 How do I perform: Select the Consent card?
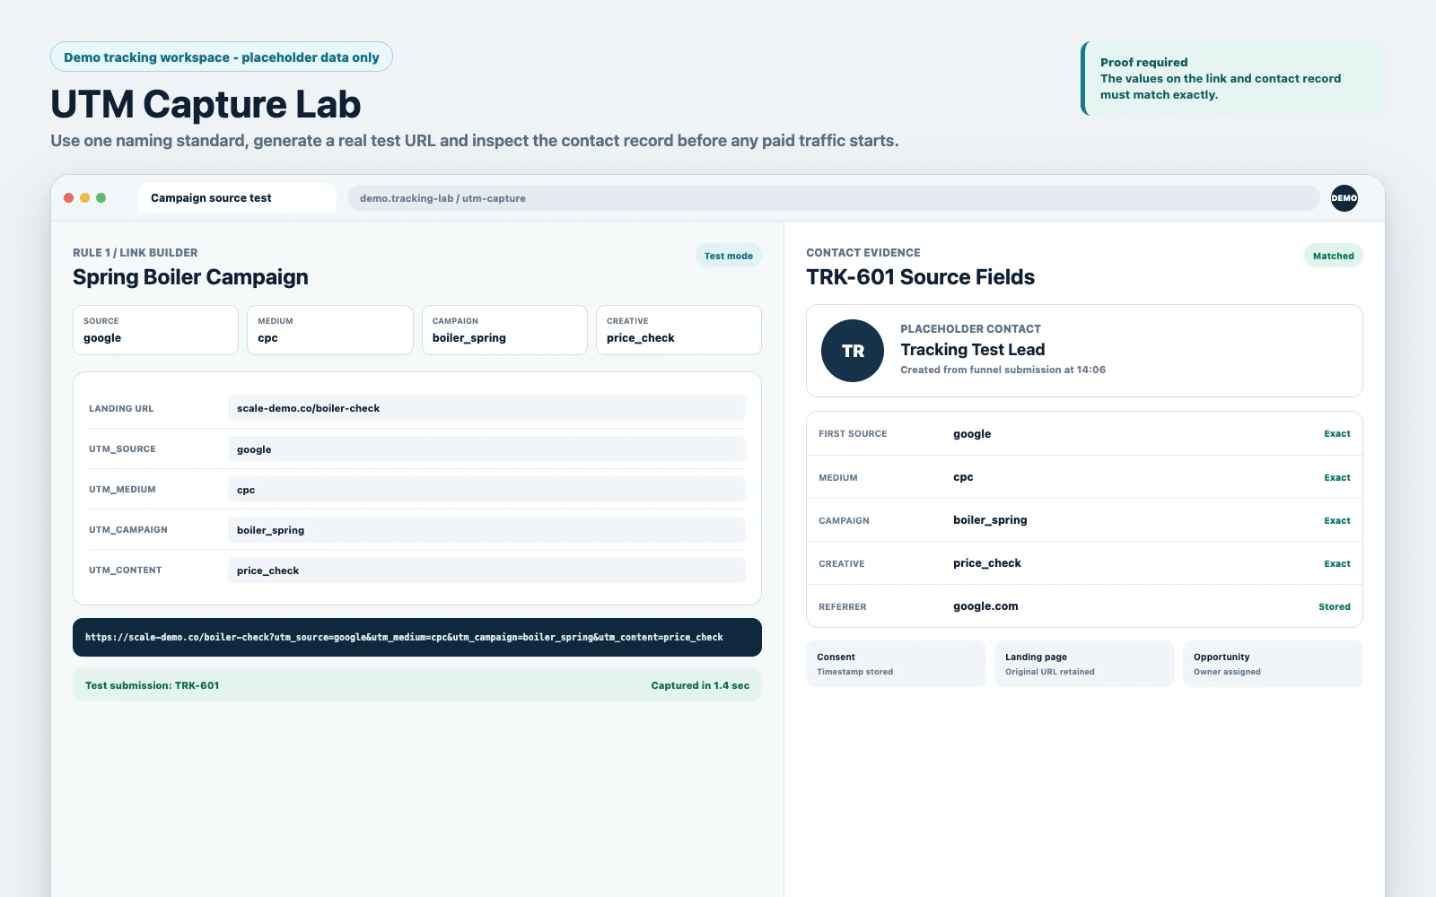click(896, 664)
